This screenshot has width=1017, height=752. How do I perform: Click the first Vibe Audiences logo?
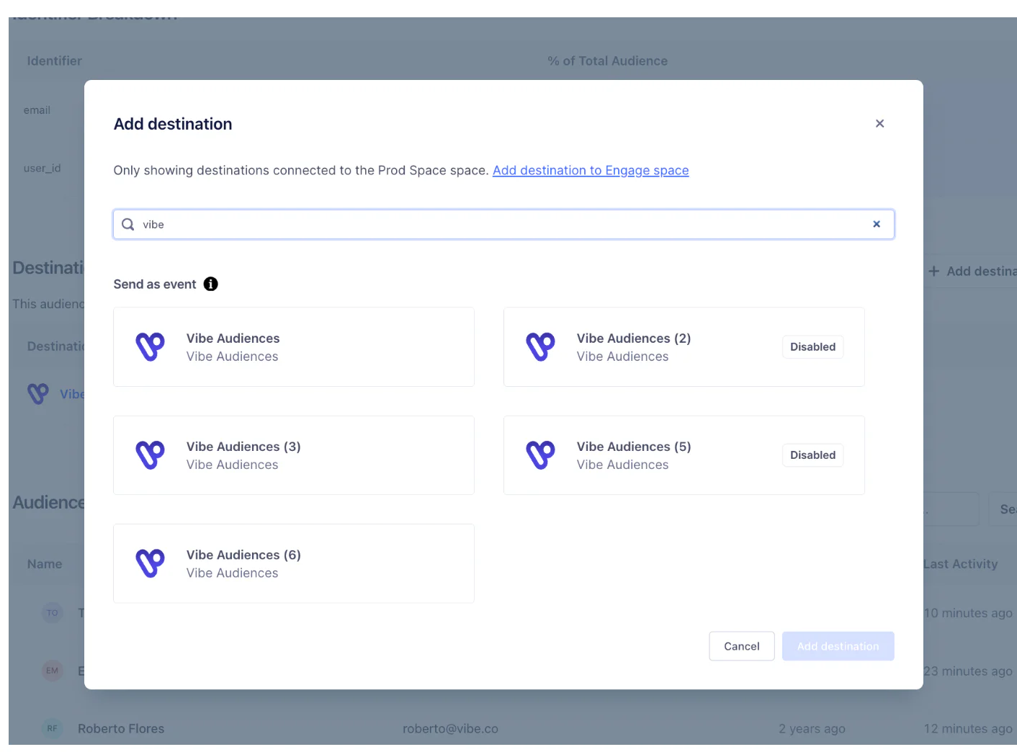[x=151, y=347]
